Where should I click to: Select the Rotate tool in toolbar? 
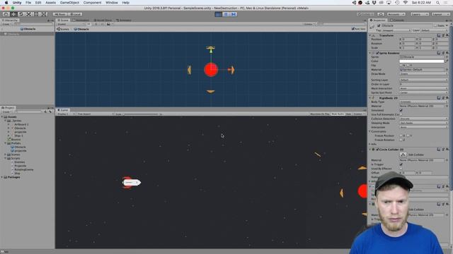tap(21, 14)
